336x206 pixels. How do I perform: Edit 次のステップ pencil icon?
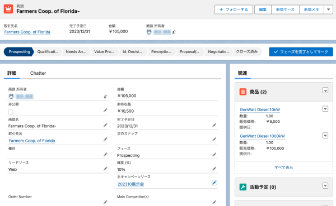(214, 140)
